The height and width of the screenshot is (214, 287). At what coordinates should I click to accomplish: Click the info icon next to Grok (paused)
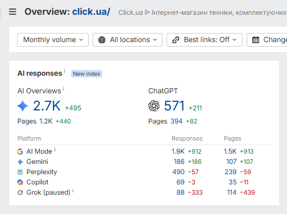click(x=73, y=191)
